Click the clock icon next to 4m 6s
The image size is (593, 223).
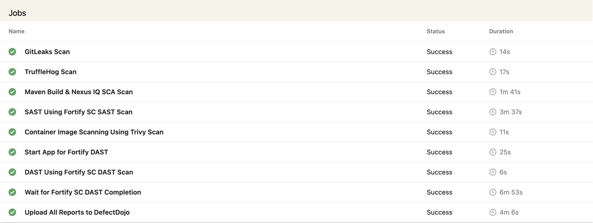pos(493,212)
